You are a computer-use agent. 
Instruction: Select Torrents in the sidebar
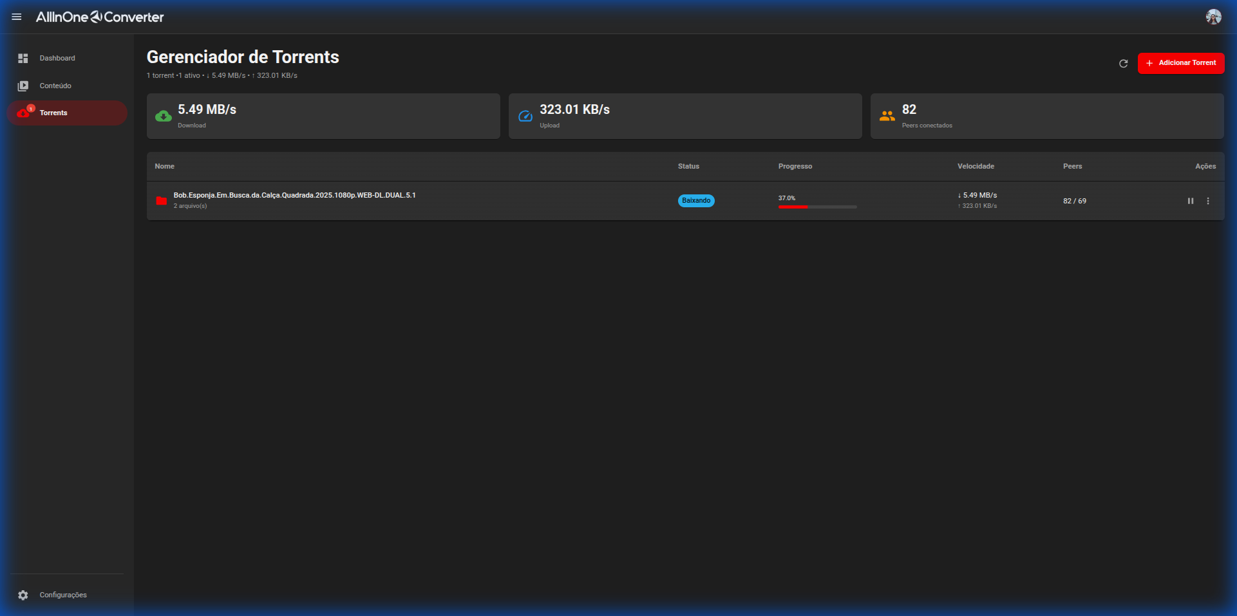click(x=53, y=113)
